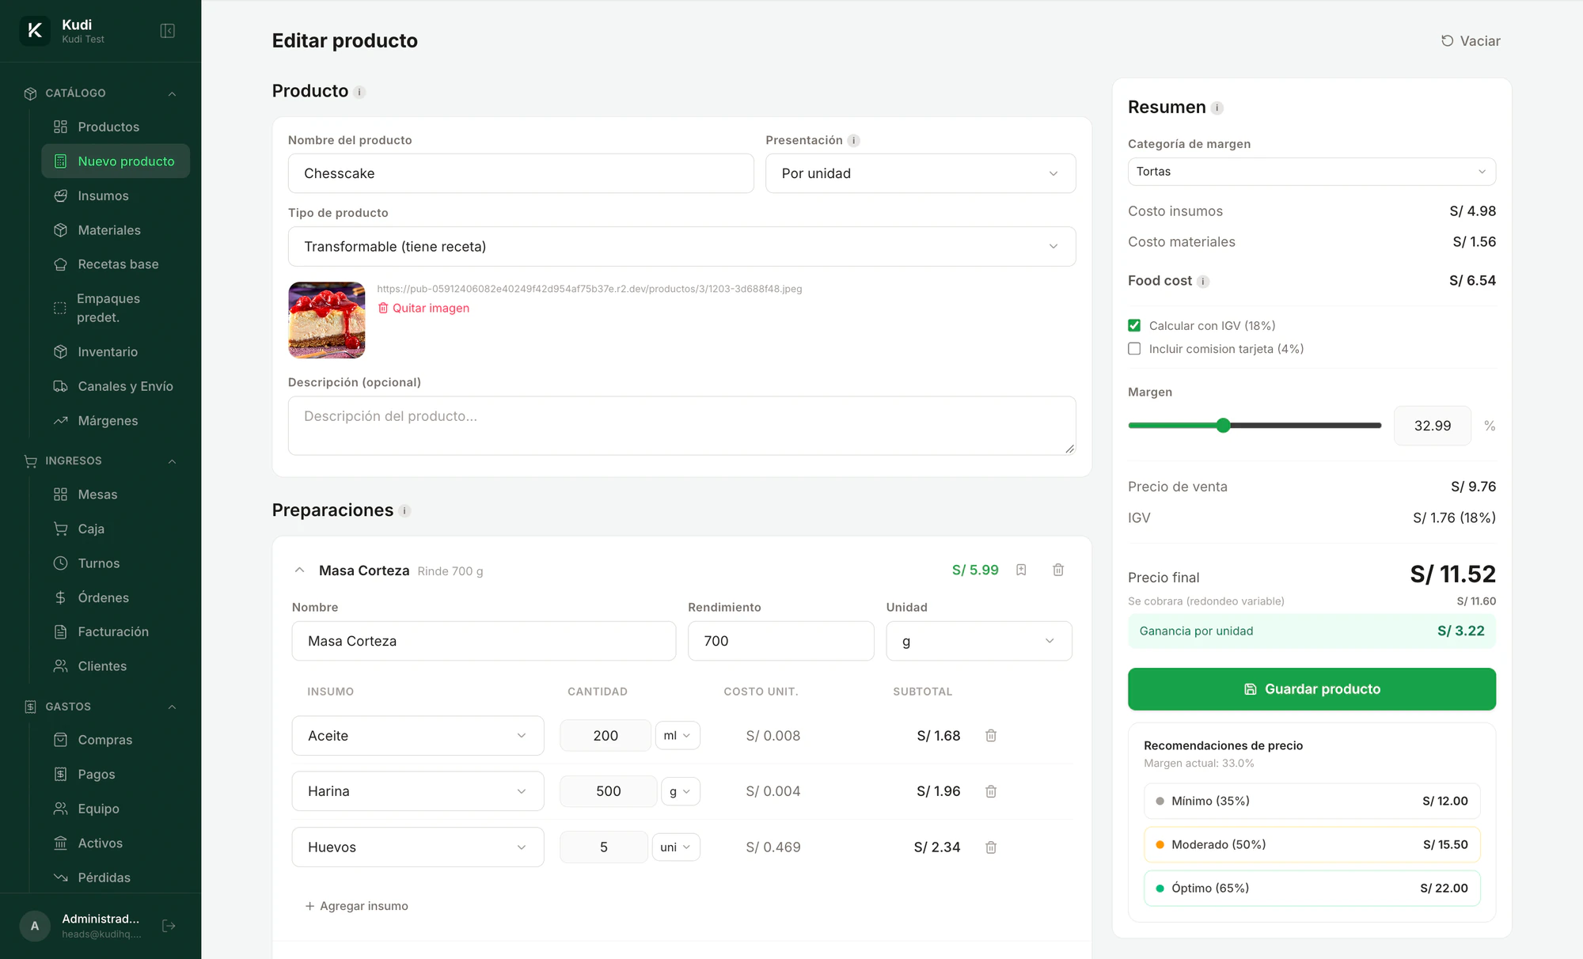
Task: Toggle Calcular con IGV (18%) checkbox
Action: click(1134, 326)
